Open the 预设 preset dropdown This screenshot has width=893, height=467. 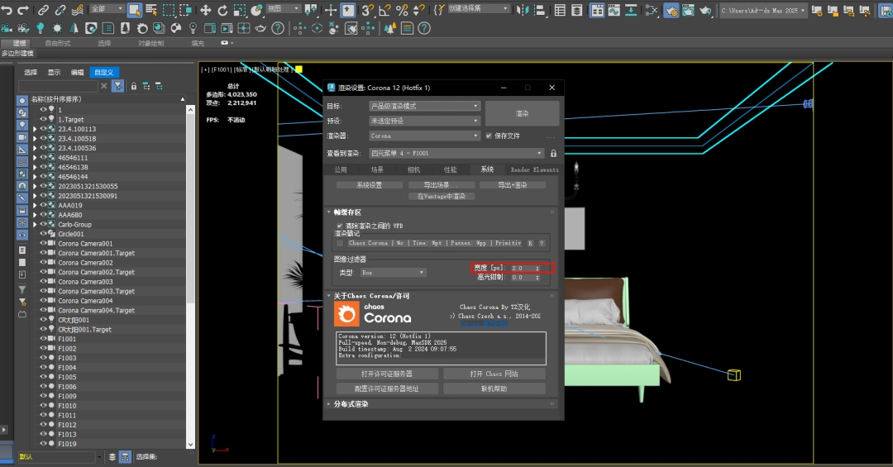[x=424, y=121]
